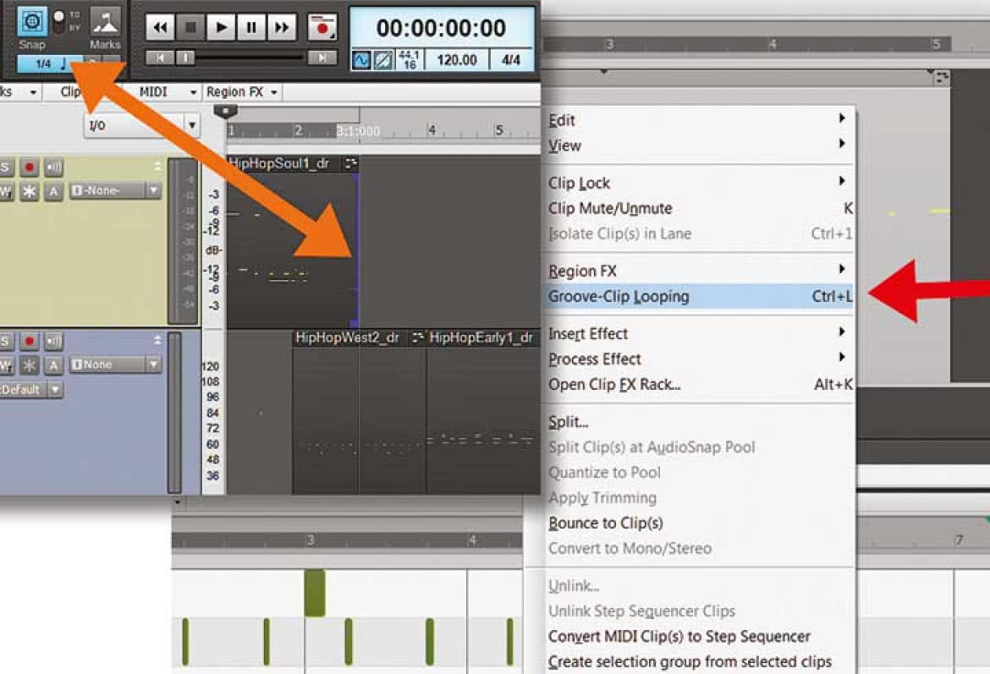Start playback with the Play button

[221, 27]
